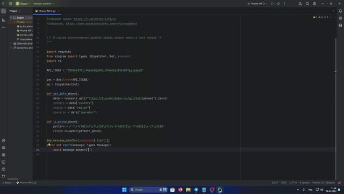Start debugging with the bug icon

click(278, 4)
